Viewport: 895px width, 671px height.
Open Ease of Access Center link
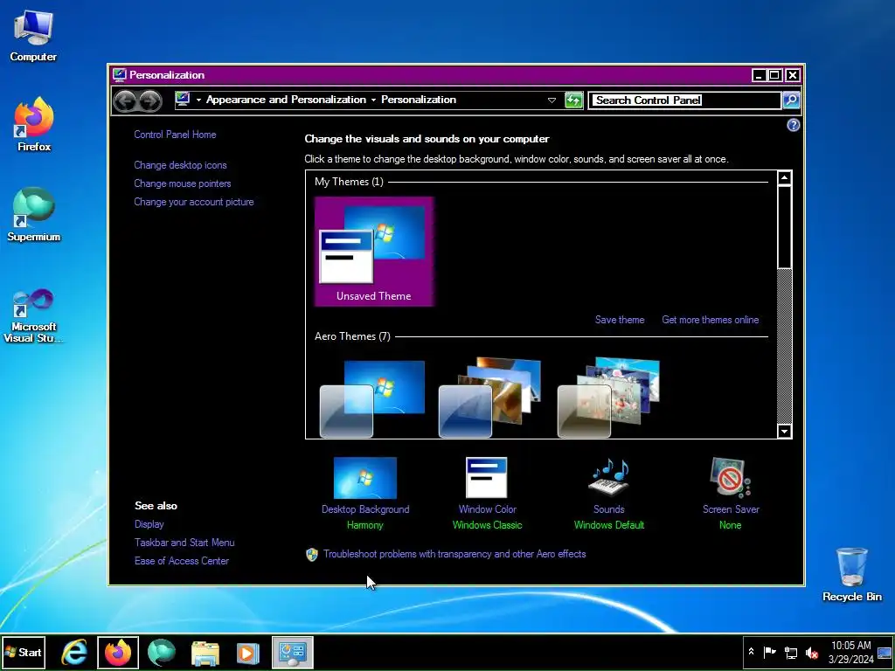tap(182, 561)
